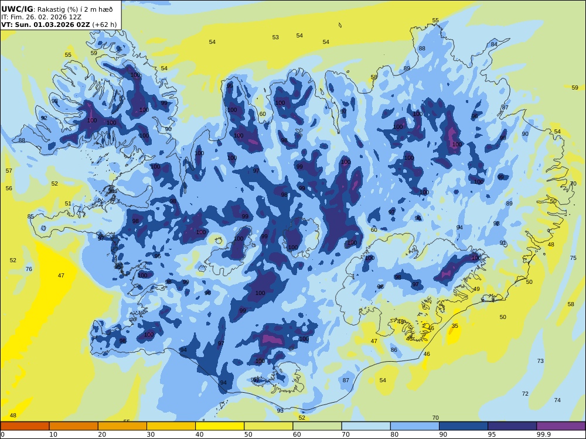Click the map value "51" in the western bay
This screenshot has width=586, height=439.
(x=67, y=204)
